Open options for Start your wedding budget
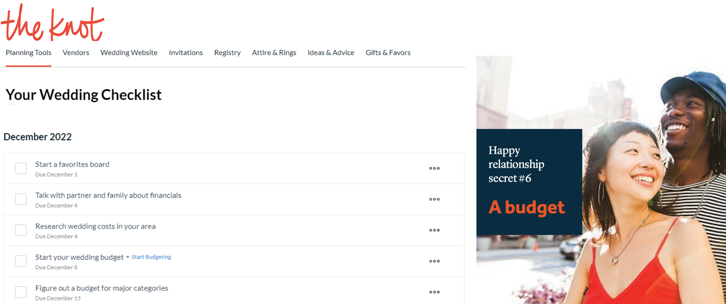Image resolution: width=726 pixels, height=304 pixels. [434, 261]
